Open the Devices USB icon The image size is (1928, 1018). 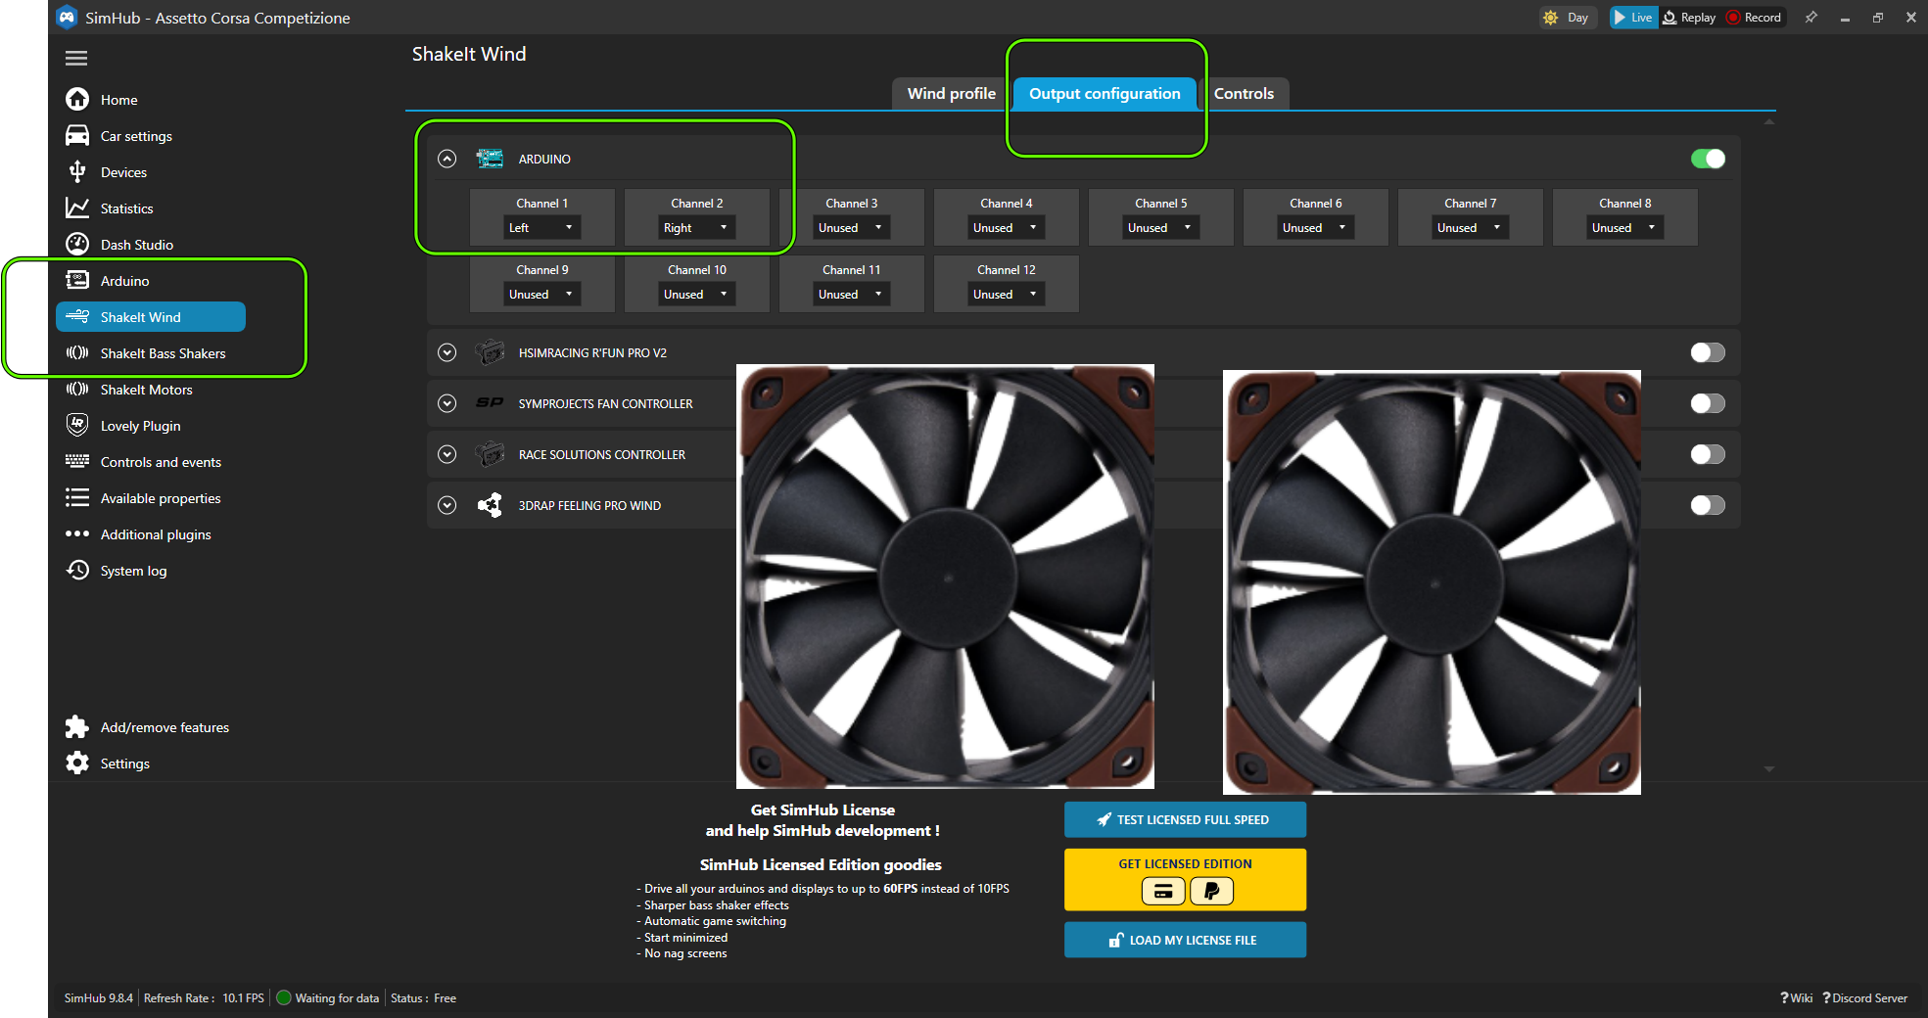77,172
